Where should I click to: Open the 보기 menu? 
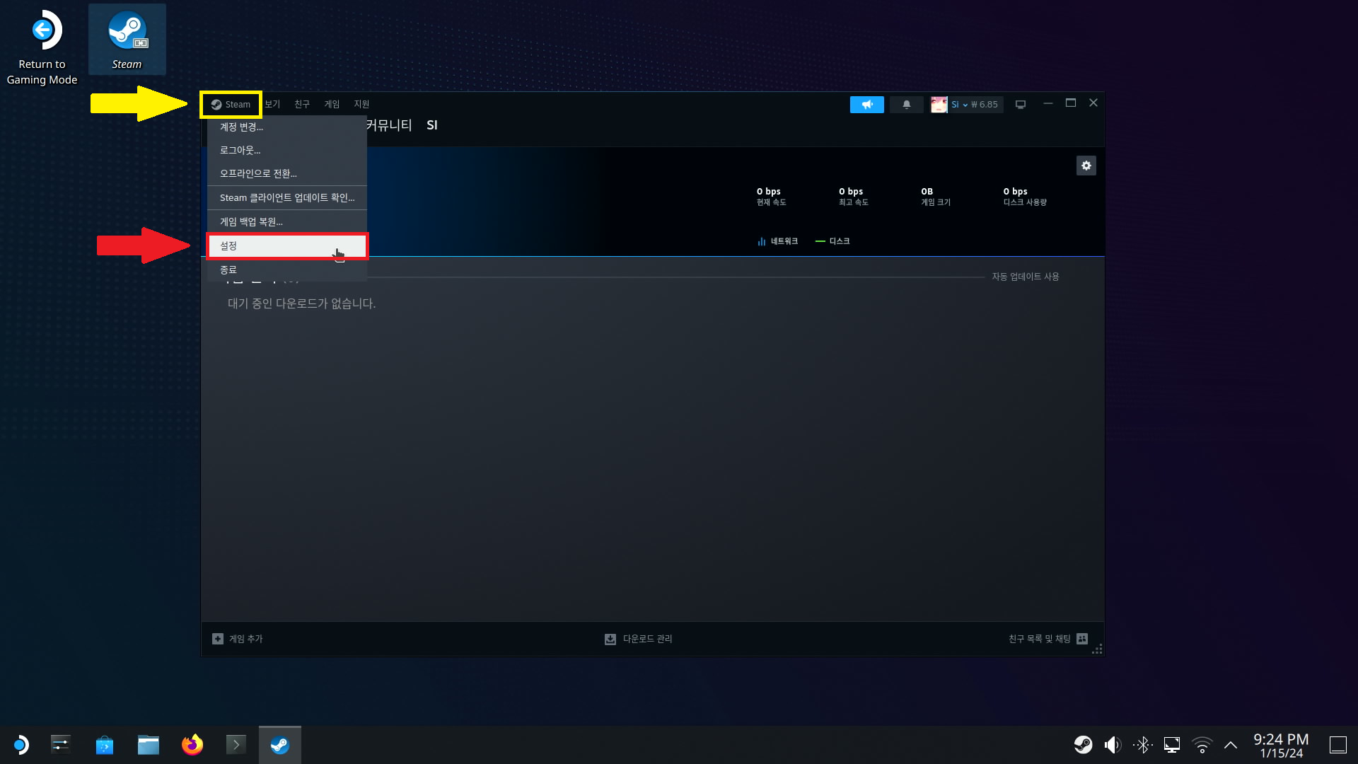point(272,104)
